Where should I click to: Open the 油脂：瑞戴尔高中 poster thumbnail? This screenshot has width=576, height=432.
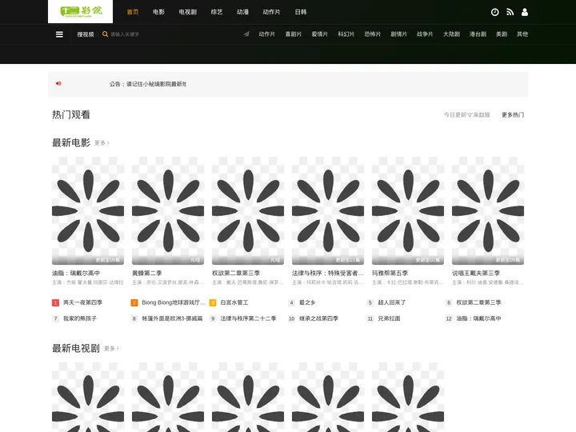(x=88, y=211)
